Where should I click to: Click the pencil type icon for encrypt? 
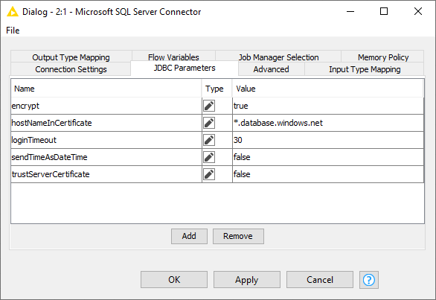click(209, 106)
